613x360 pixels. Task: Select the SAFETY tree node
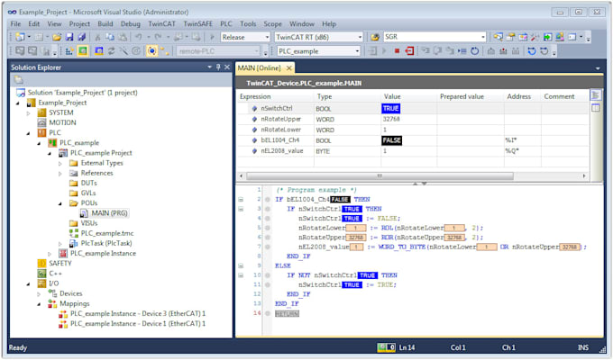coord(60,263)
